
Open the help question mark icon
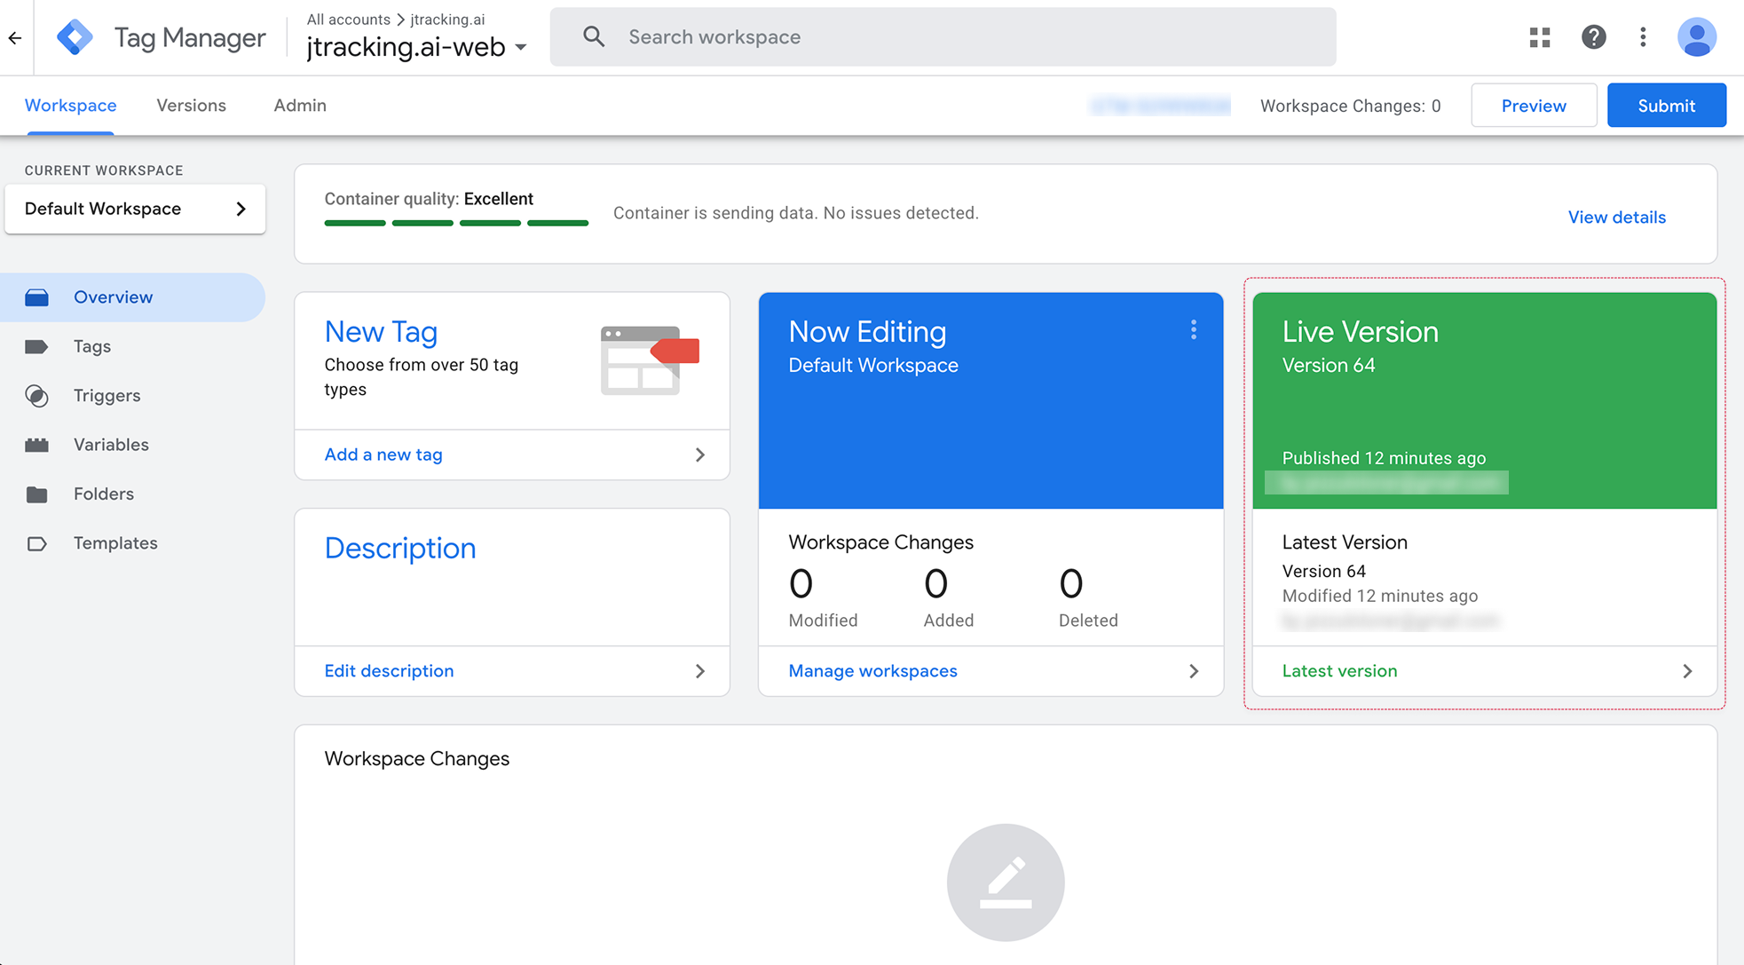(x=1593, y=37)
